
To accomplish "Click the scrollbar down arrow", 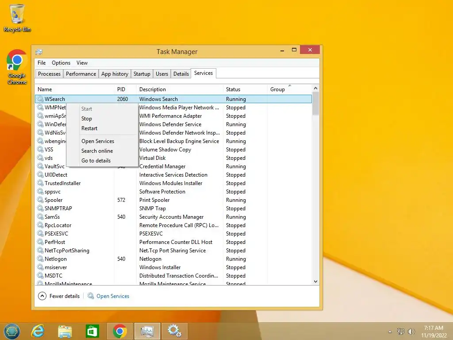I will pyautogui.click(x=315, y=281).
